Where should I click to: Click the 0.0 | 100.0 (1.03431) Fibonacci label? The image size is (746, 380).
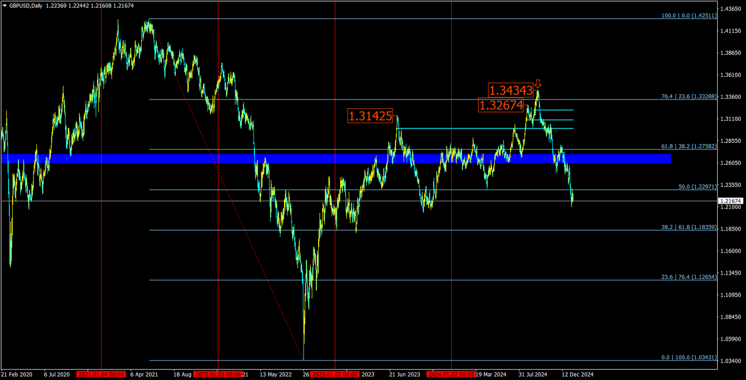(689, 357)
